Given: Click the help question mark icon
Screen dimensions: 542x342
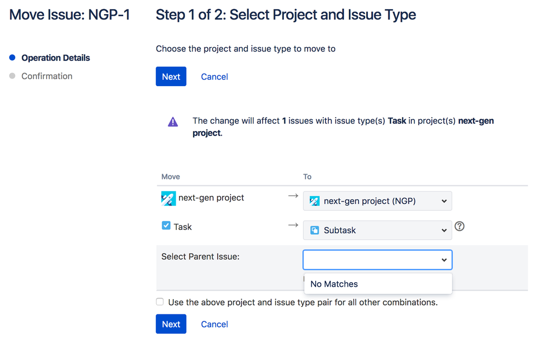Looking at the screenshot, I should point(460,227).
